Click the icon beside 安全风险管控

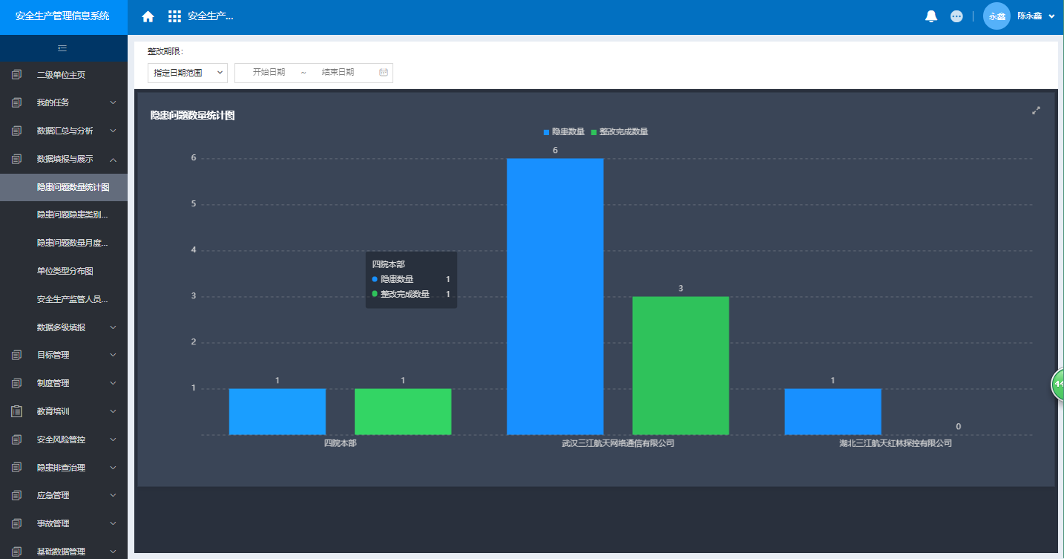17,439
